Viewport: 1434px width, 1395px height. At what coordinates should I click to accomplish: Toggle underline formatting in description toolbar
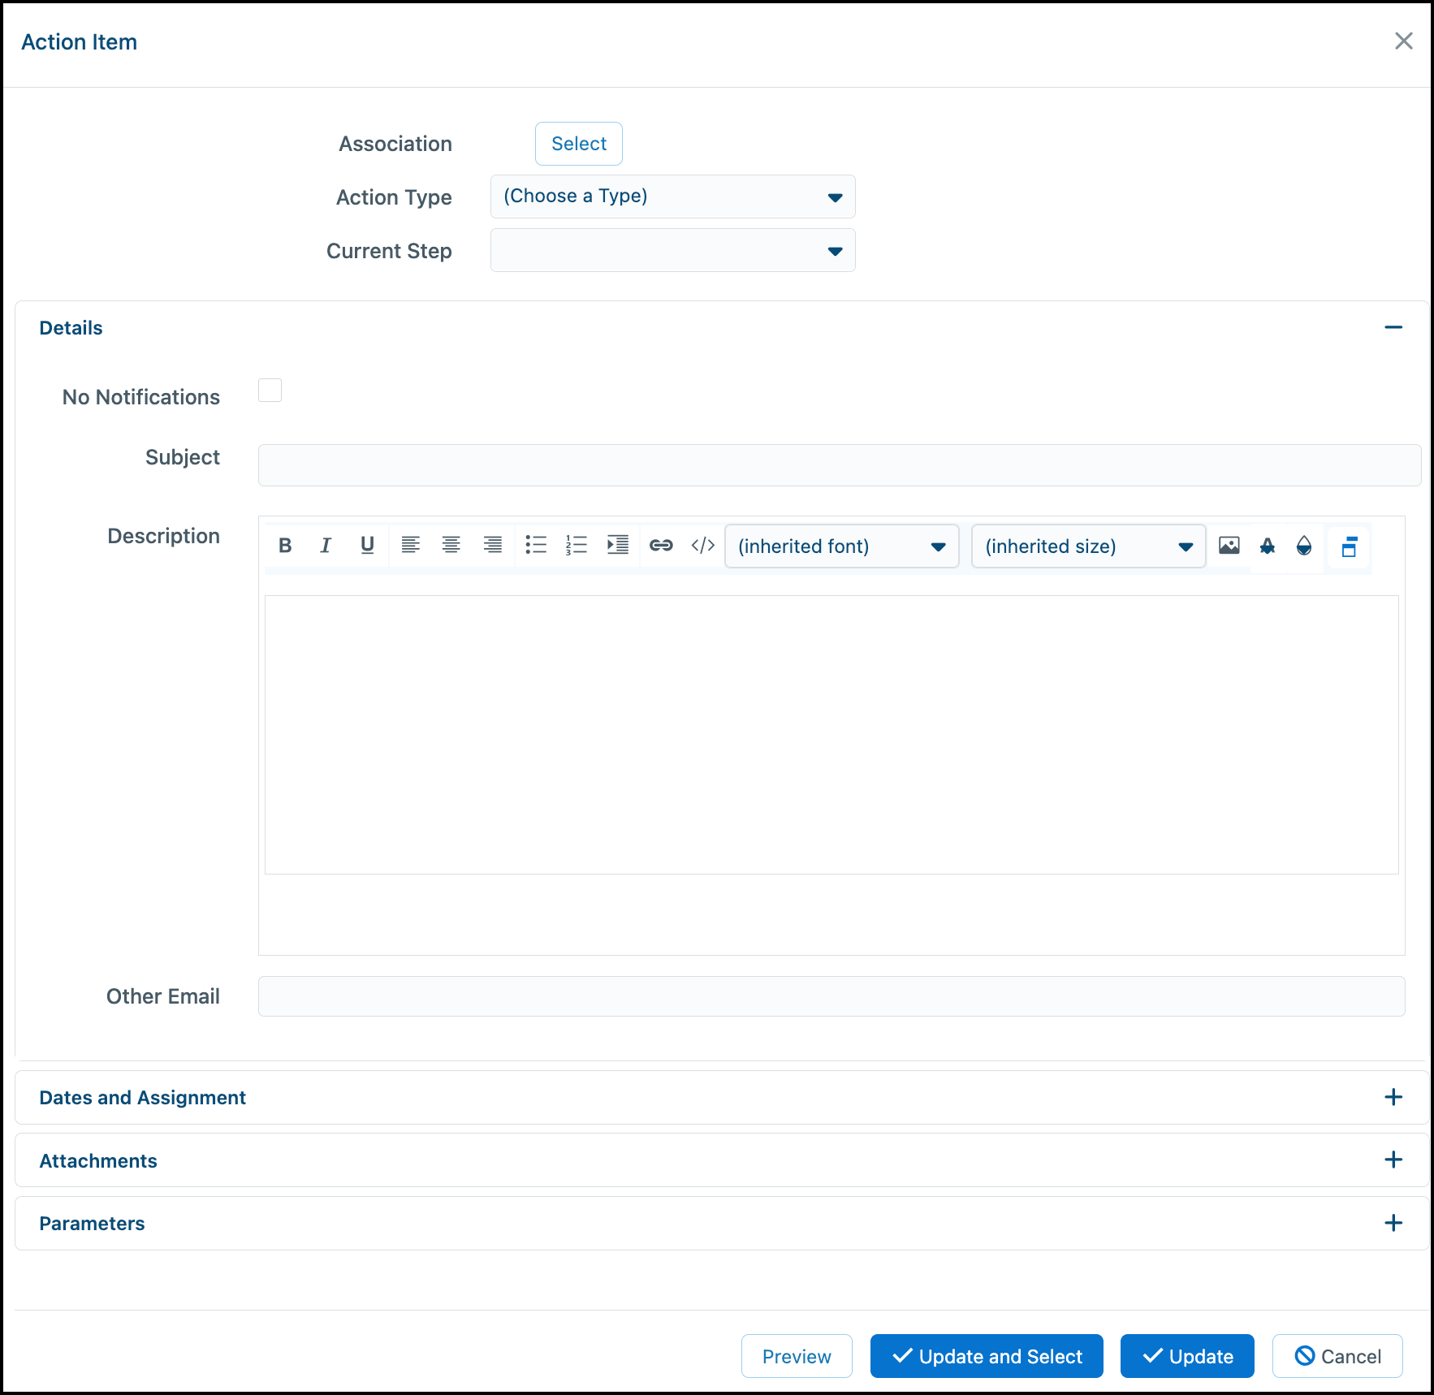[367, 546]
